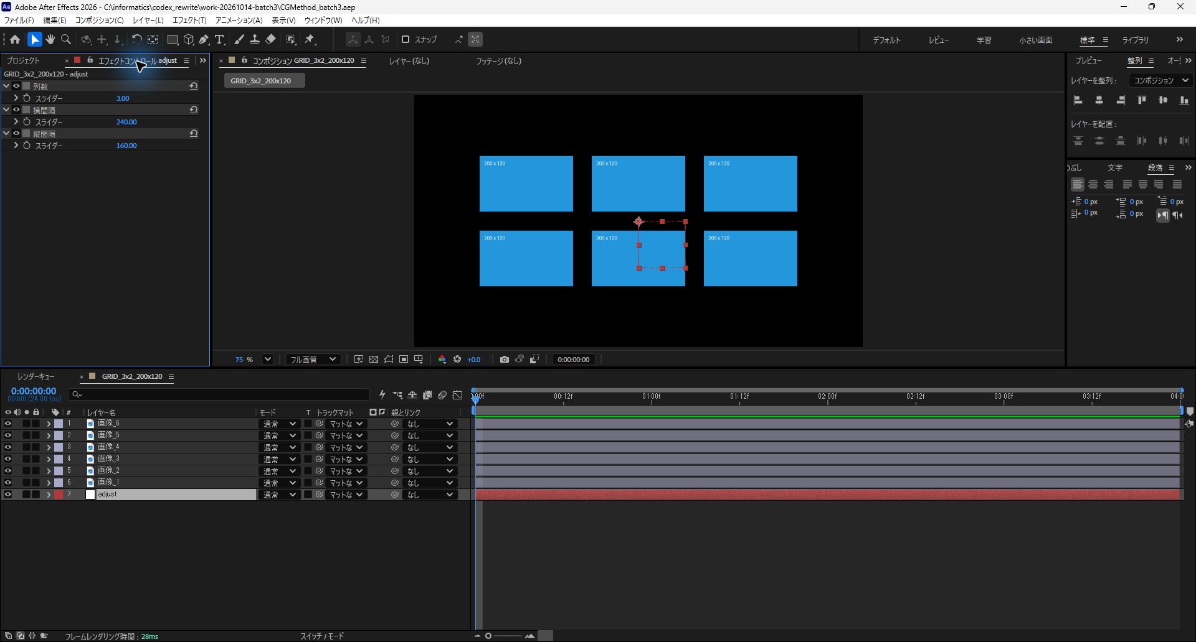Open the アニメーション(A) menu
The height and width of the screenshot is (642, 1196).
pos(239,21)
